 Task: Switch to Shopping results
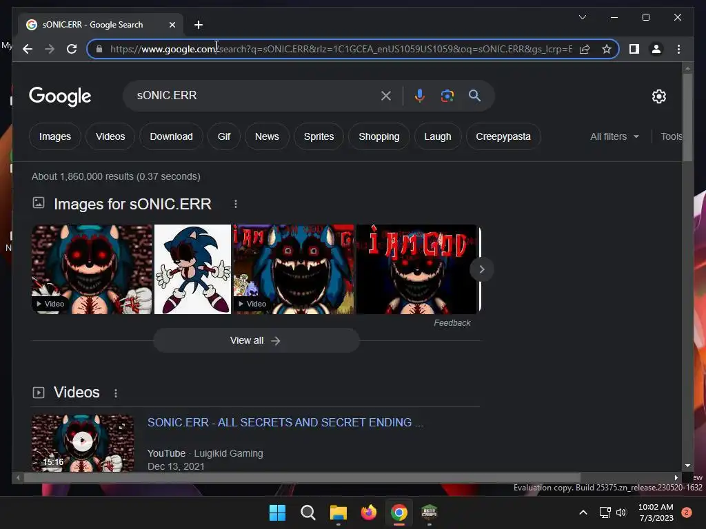point(379,136)
